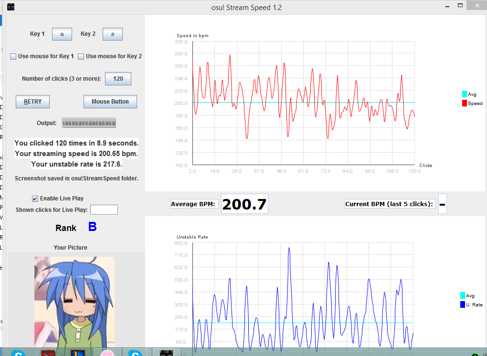Click the 'Average BPM:' label

(x=194, y=204)
